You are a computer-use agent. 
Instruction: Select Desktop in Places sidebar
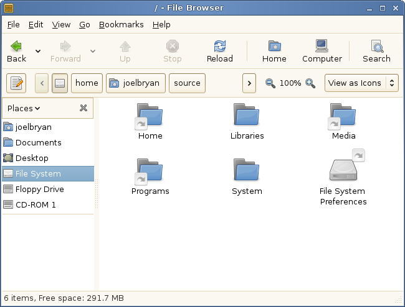point(48,158)
